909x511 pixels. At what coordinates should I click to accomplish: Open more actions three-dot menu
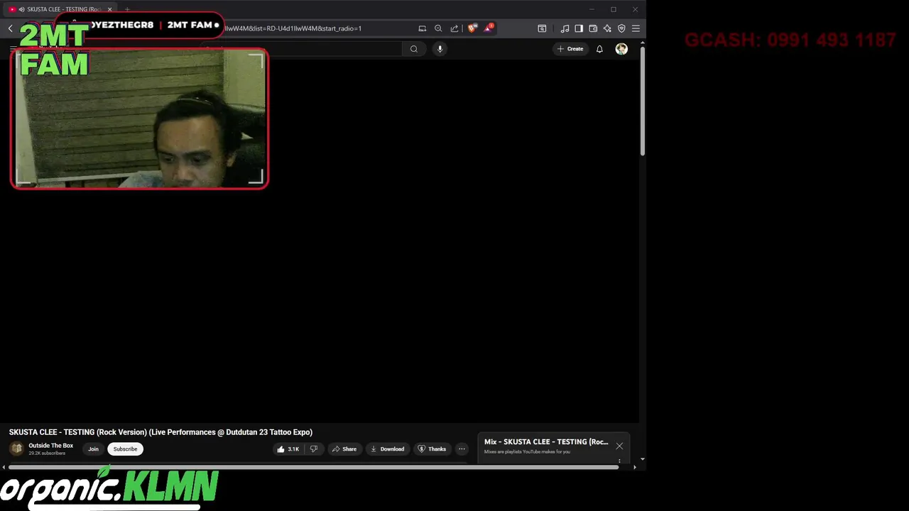tap(462, 449)
